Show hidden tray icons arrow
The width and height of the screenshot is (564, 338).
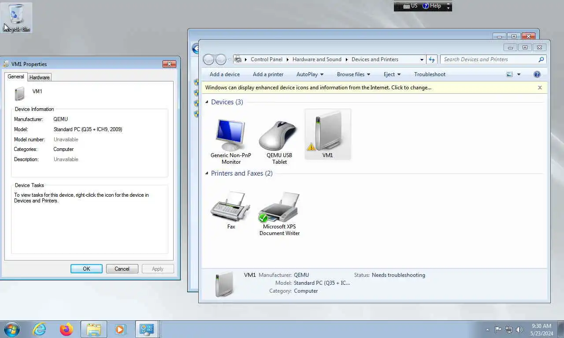(x=487, y=330)
